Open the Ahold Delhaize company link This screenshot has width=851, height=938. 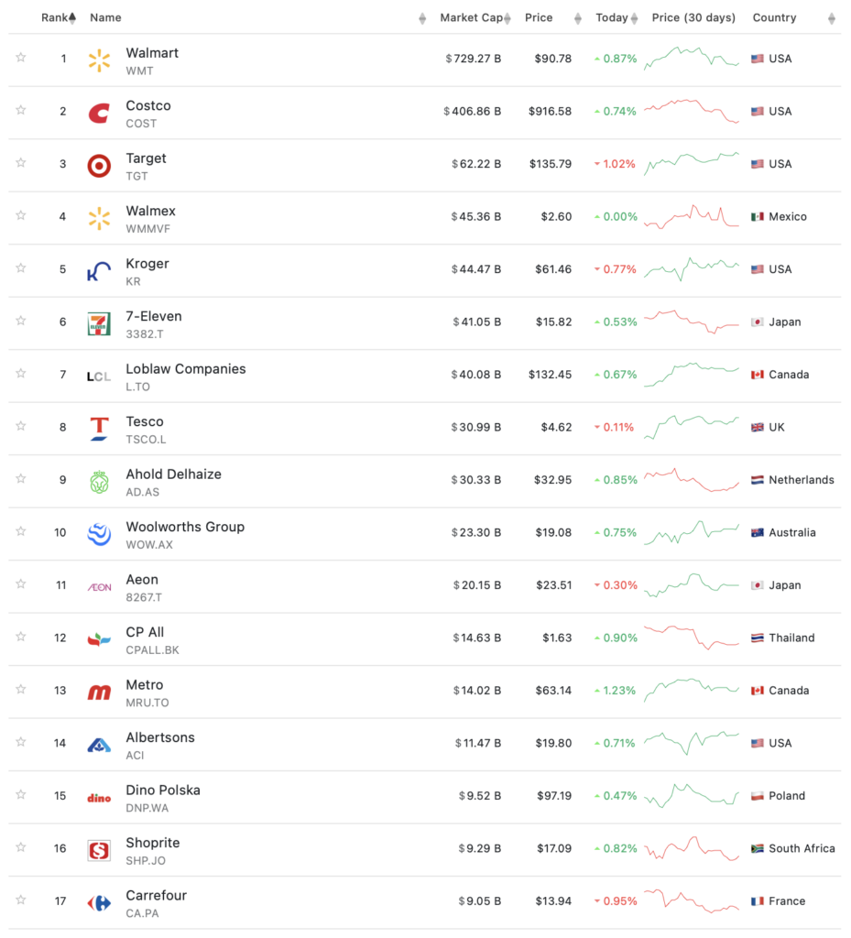(173, 474)
